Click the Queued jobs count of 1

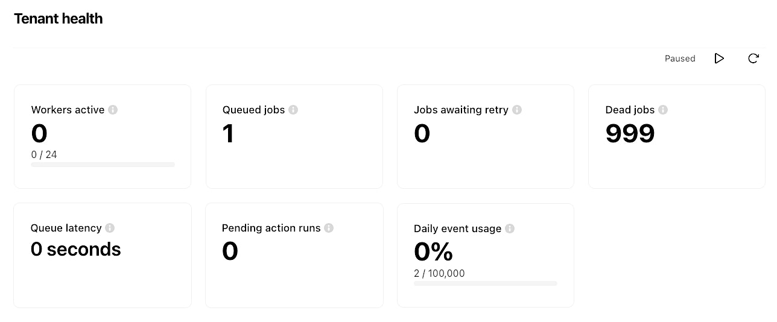coord(228,133)
